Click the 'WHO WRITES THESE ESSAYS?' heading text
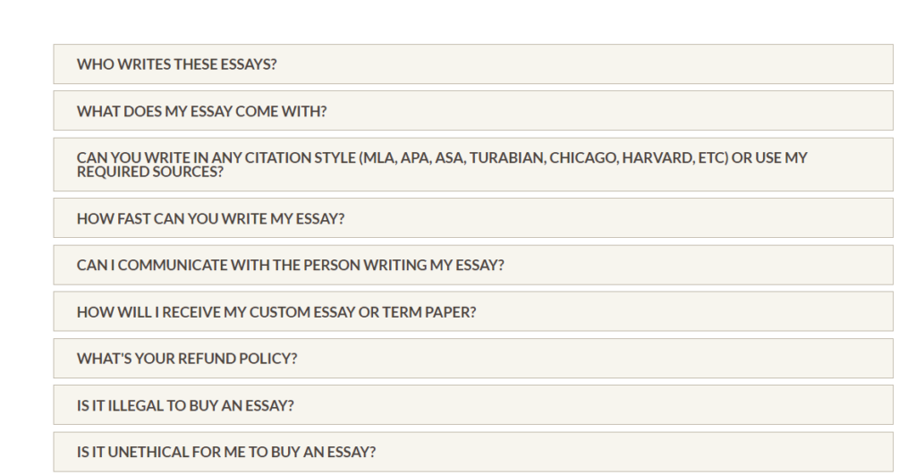The image size is (916, 475). (x=176, y=64)
